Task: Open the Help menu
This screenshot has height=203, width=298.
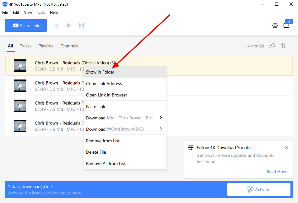Action: point(54,13)
